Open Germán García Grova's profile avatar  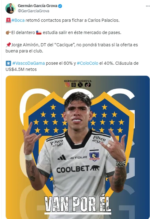pyautogui.click(x=10, y=8)
